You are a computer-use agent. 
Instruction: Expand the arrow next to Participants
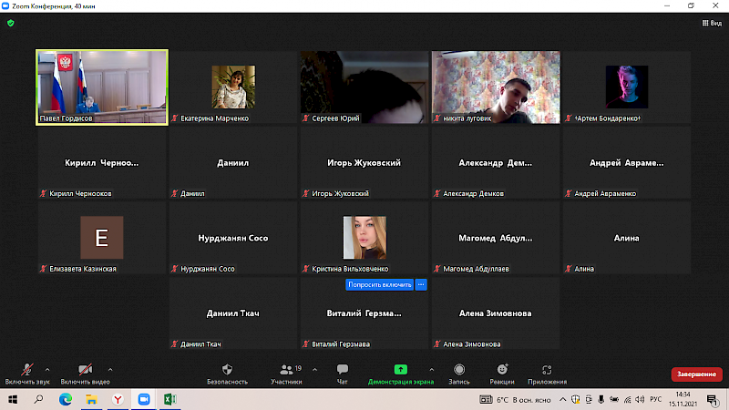tap(315, 369)
